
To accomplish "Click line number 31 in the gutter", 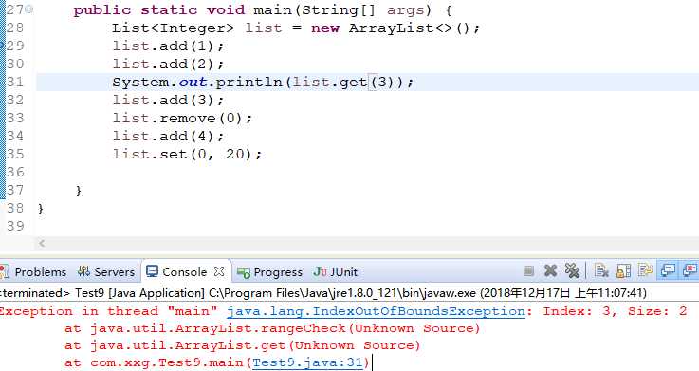I will click(15, 82).
